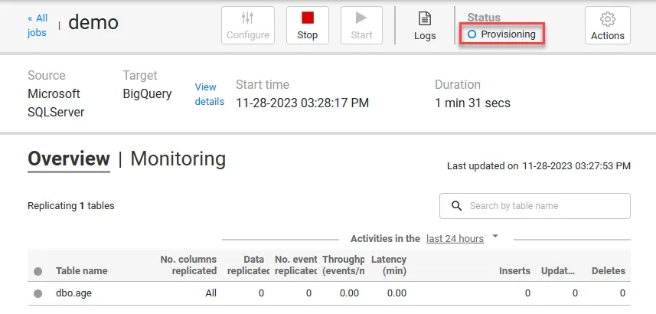Viewport: 656px width, 314px height.
Task: Click the Replicating 1 tables text
Action: pos(70,205)
